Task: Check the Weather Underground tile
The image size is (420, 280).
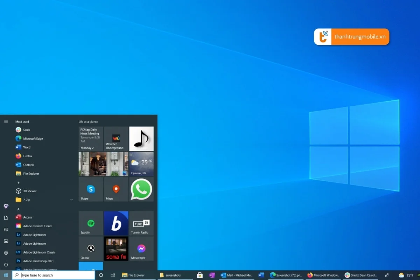Action: click(116, 139)
